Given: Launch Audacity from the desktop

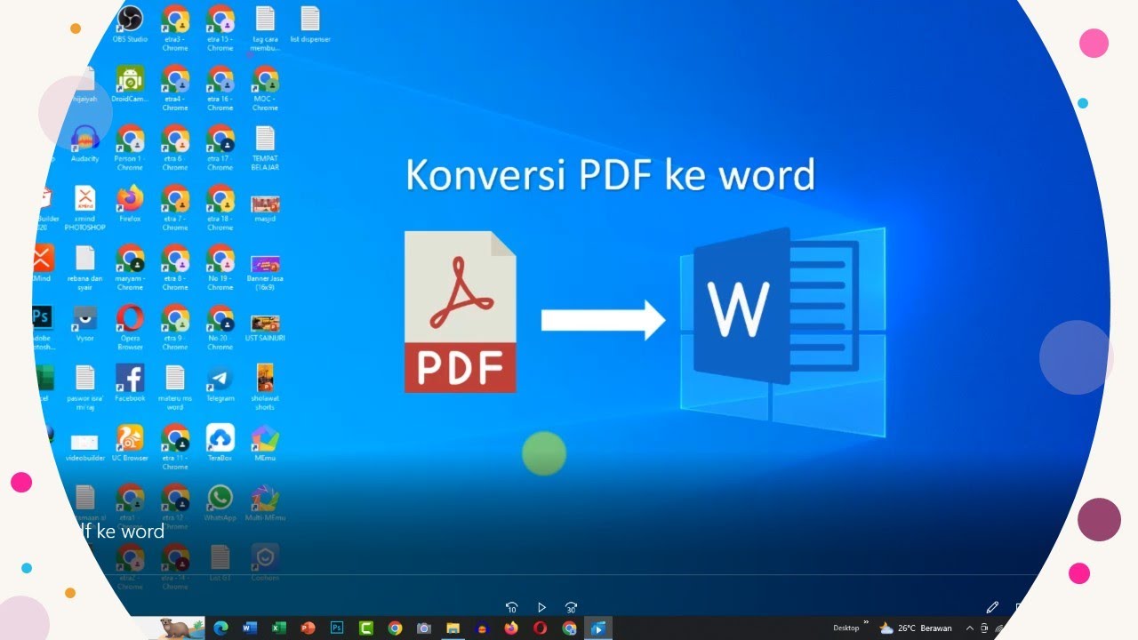Looking at the screenshot, I should [84, 144].
